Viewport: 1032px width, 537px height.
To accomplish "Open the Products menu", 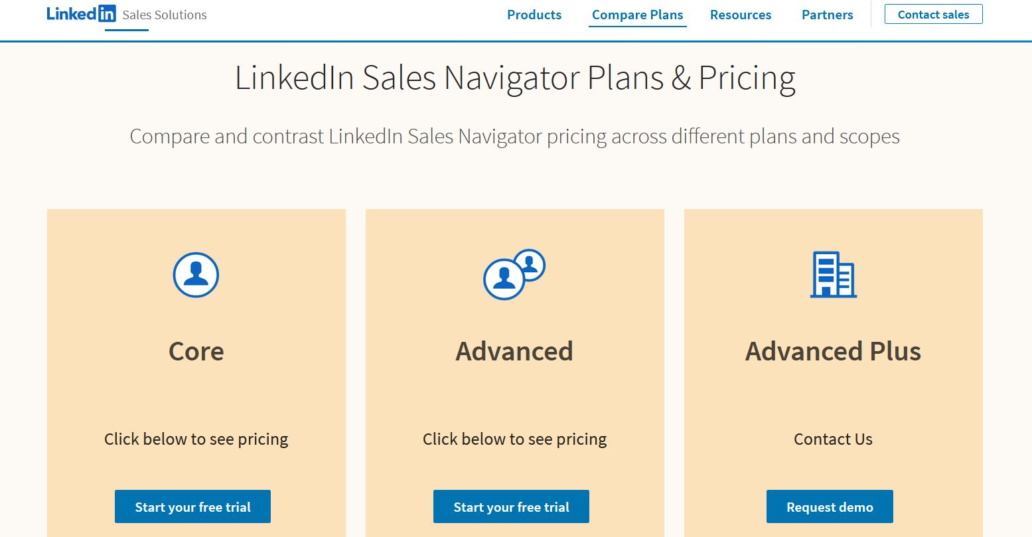I will pyautogui.click(x=534, y=15).
